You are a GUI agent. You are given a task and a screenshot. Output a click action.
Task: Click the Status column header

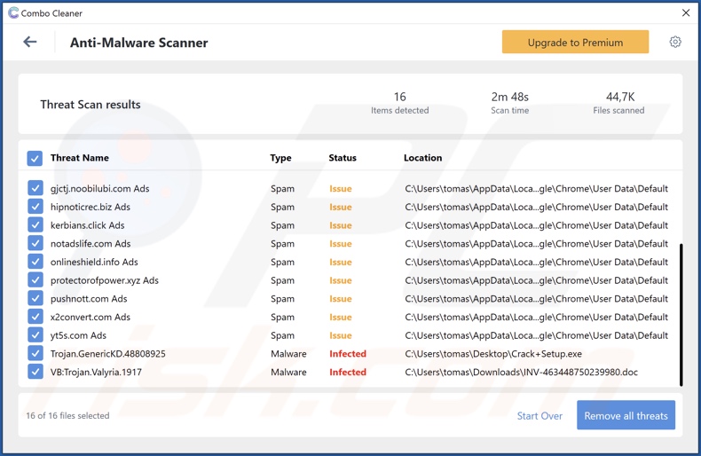(343, 158)
